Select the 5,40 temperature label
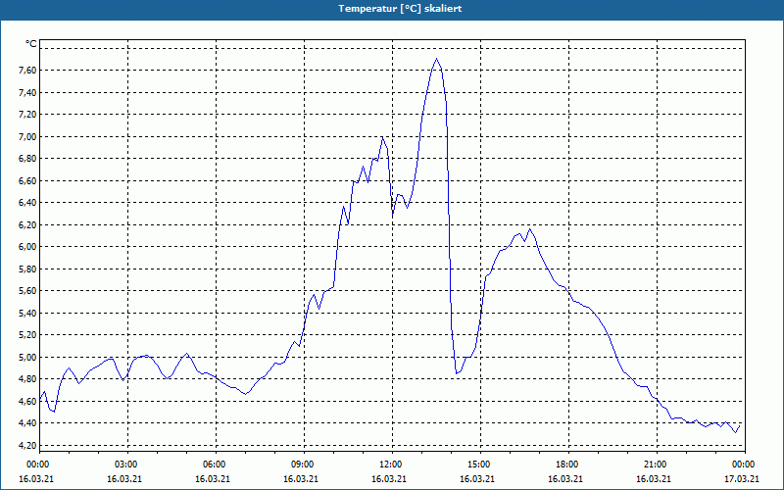Image resolution: width=784 pixels, height=490 pixels. coord(27,313)
